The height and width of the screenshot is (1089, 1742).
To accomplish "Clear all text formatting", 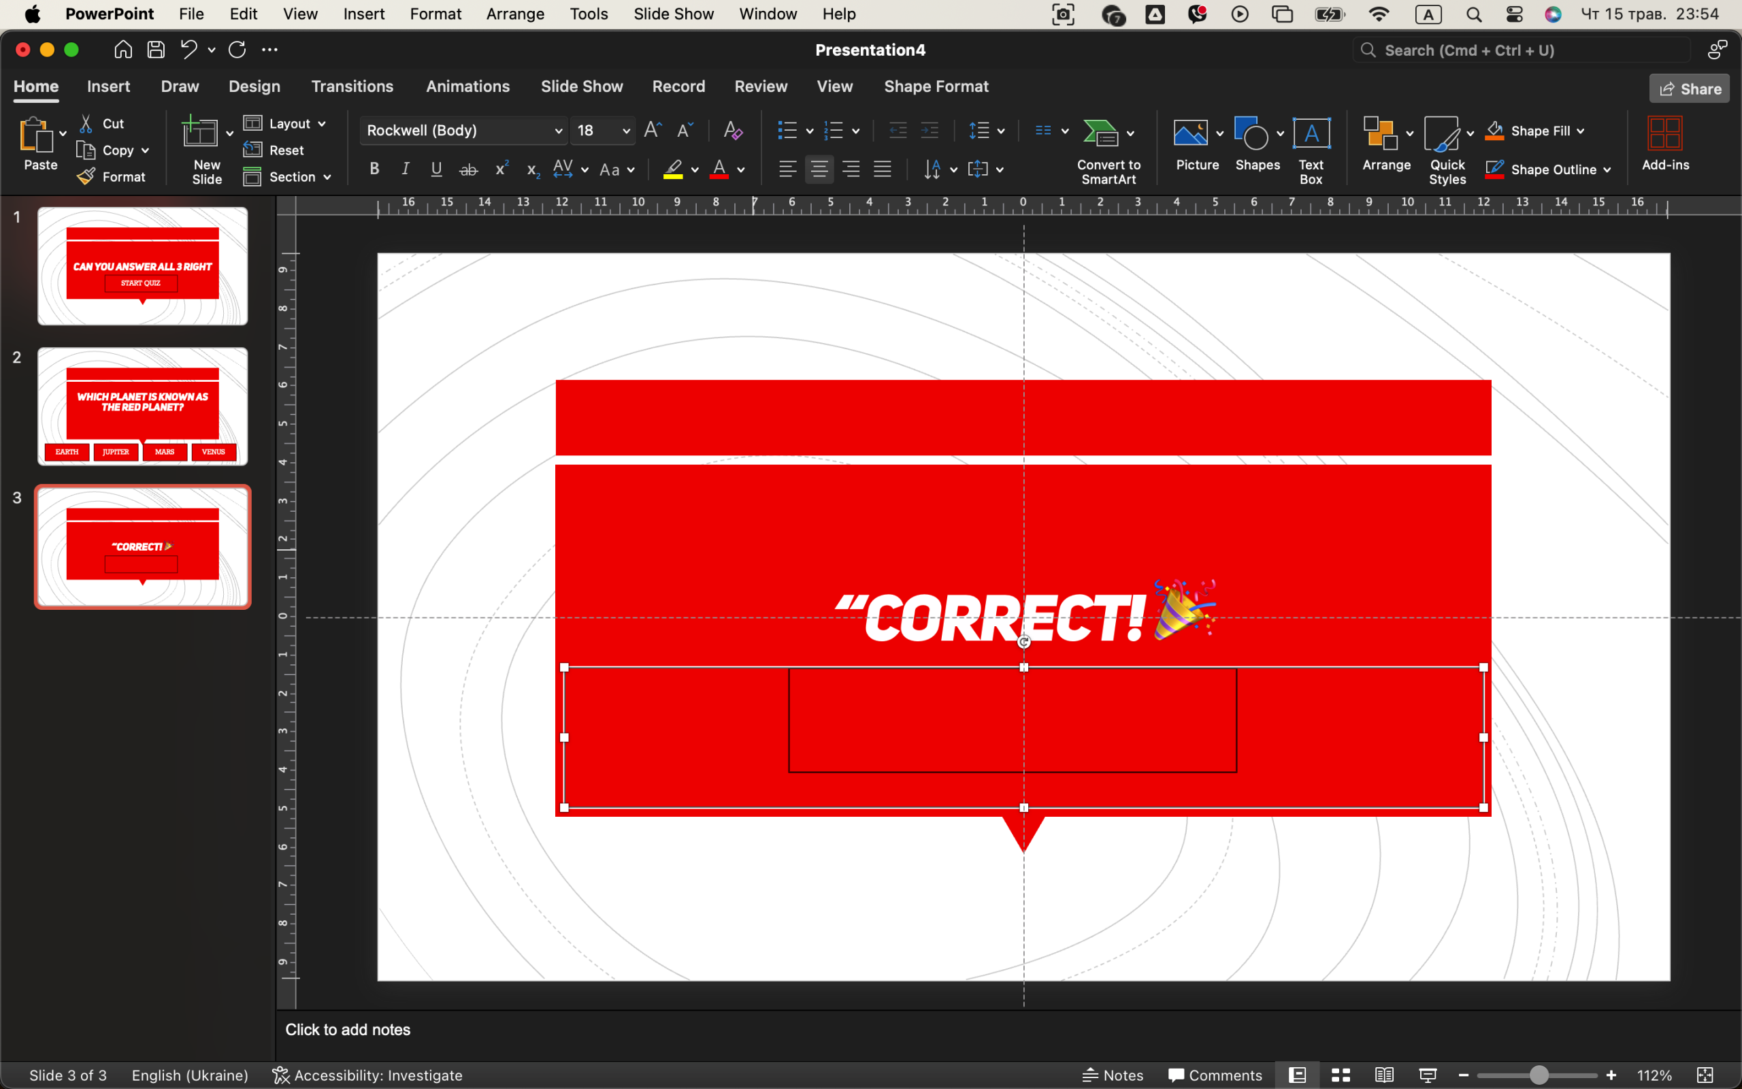I will (733, 131).
